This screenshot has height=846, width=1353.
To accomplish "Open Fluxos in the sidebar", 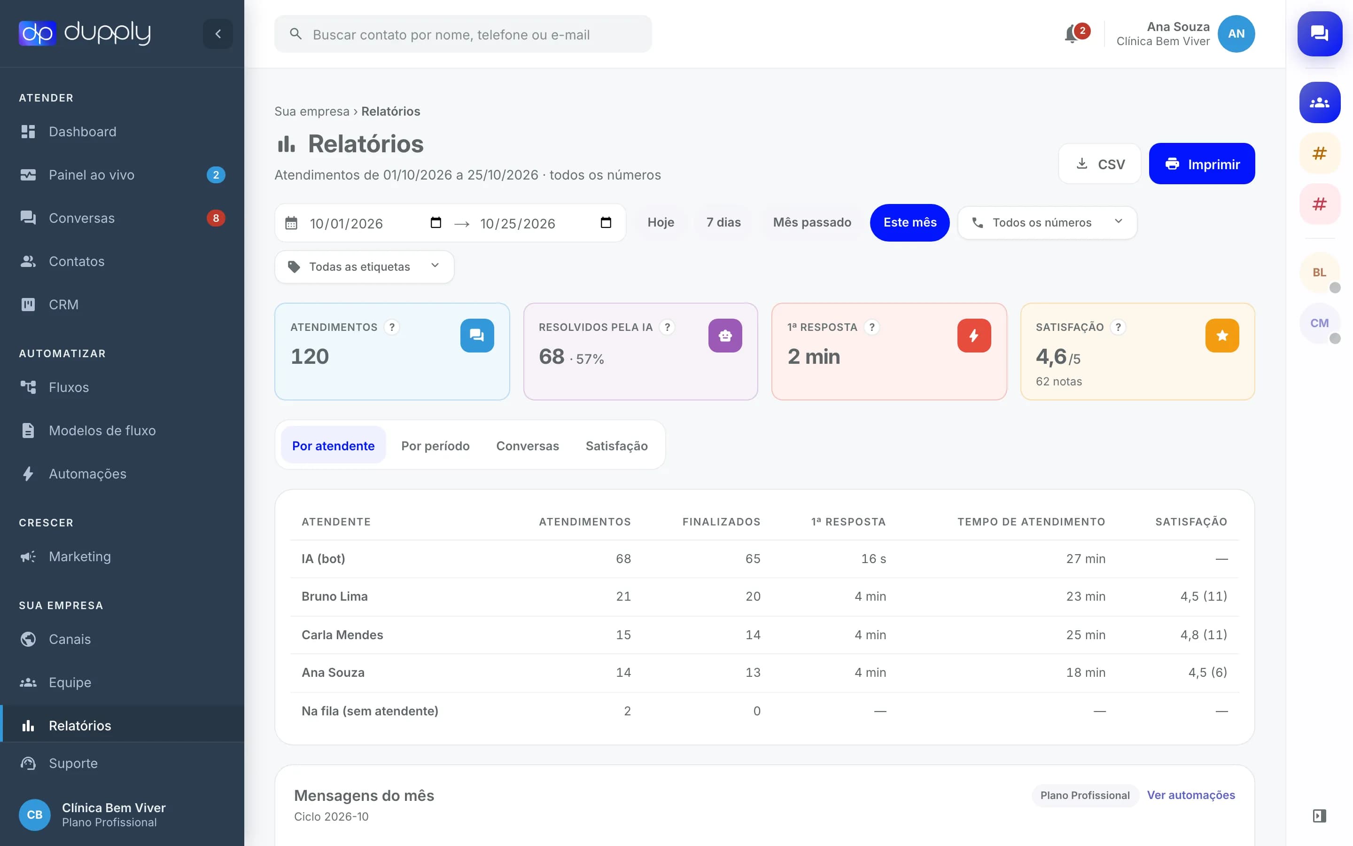I will 123,387.
